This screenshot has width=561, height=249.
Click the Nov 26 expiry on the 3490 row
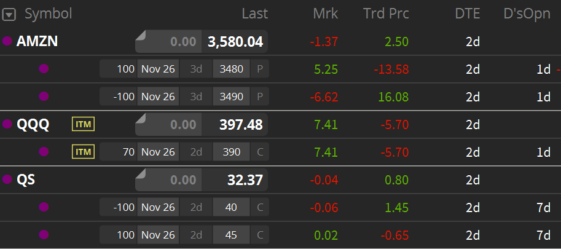click(158, 97)
